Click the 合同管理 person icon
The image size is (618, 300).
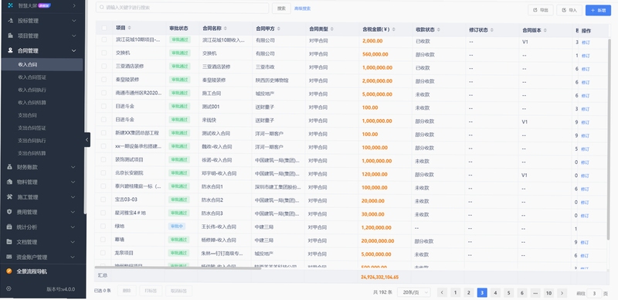click(x=11, y=50)
